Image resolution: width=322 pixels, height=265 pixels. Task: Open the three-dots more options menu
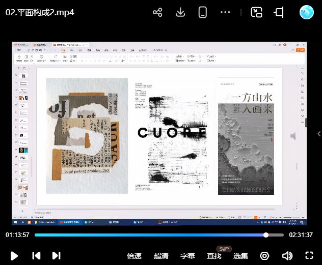tap(225, 12)
